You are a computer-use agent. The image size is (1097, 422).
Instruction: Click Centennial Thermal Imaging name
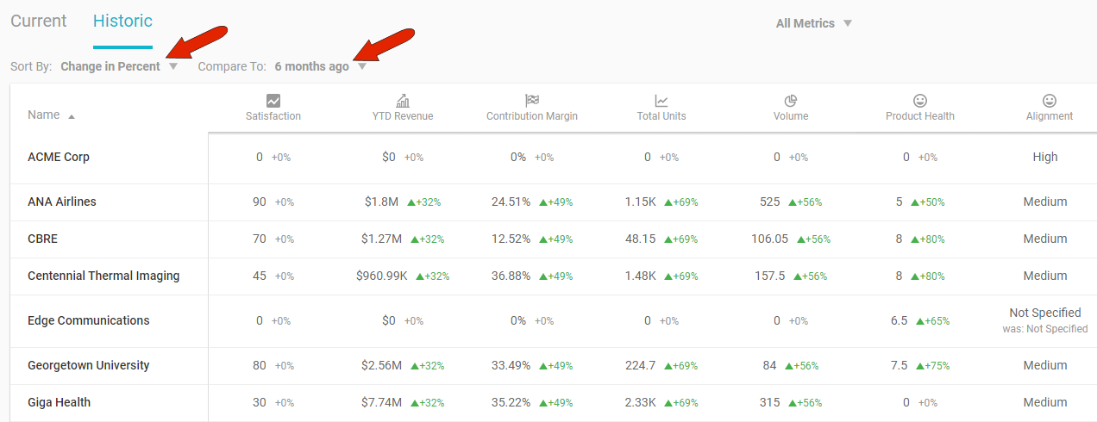pos(103,276)
